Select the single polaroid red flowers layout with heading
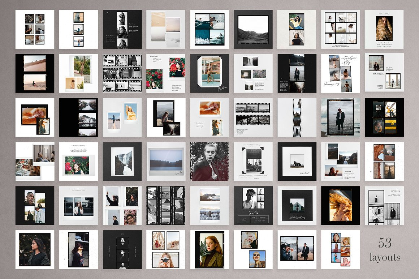Screen dimensions: 419x279 (79, 162)
